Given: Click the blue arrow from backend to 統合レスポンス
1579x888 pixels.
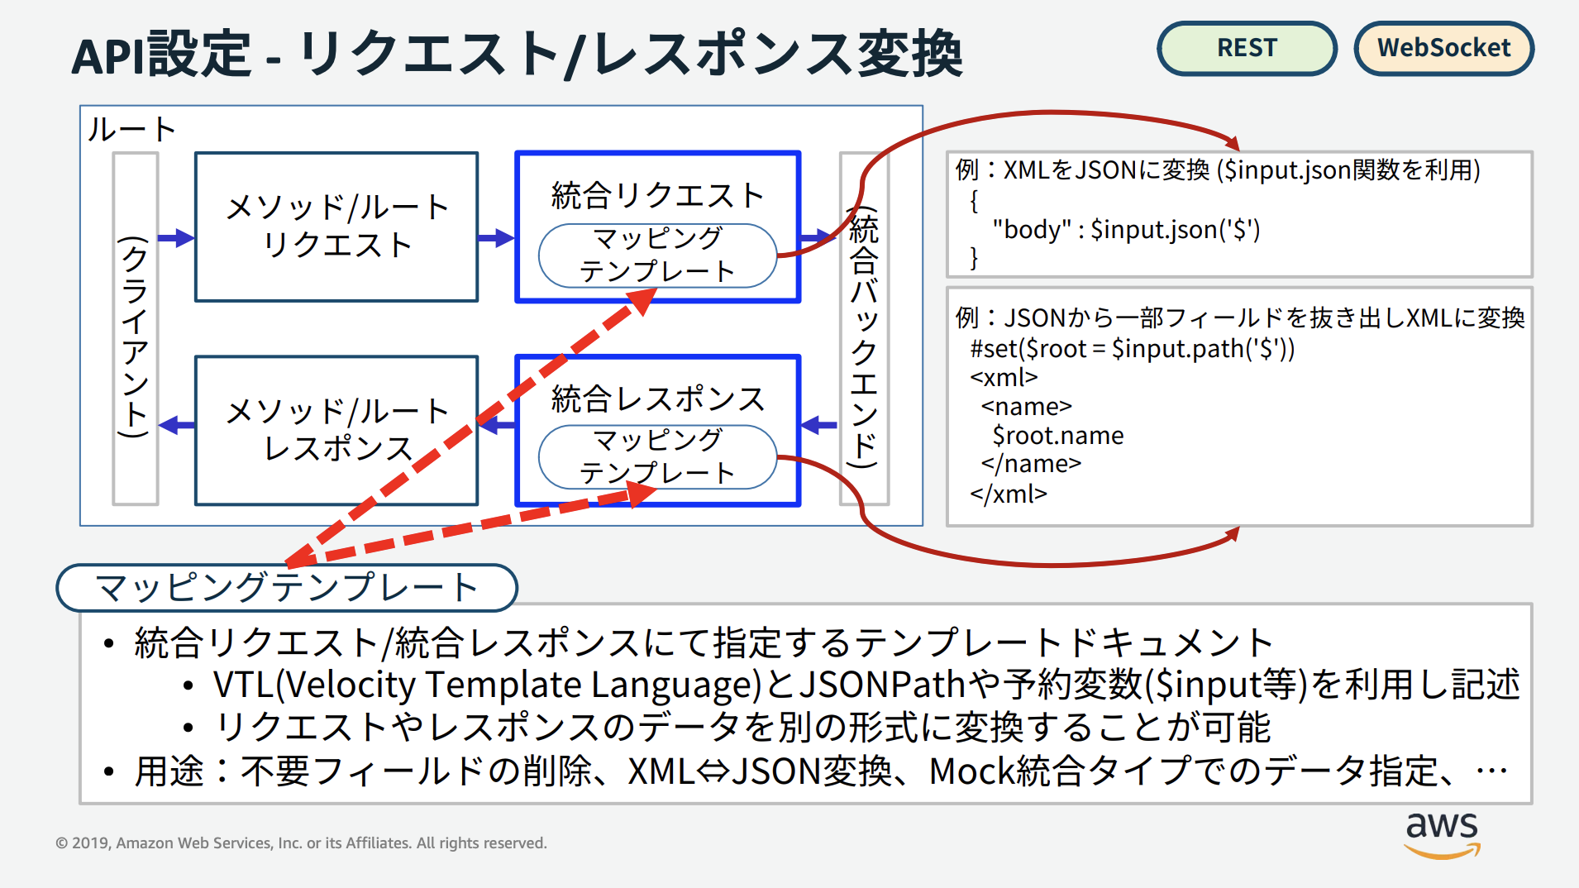Looking at the screenshot, I should (x=819, y=426).
